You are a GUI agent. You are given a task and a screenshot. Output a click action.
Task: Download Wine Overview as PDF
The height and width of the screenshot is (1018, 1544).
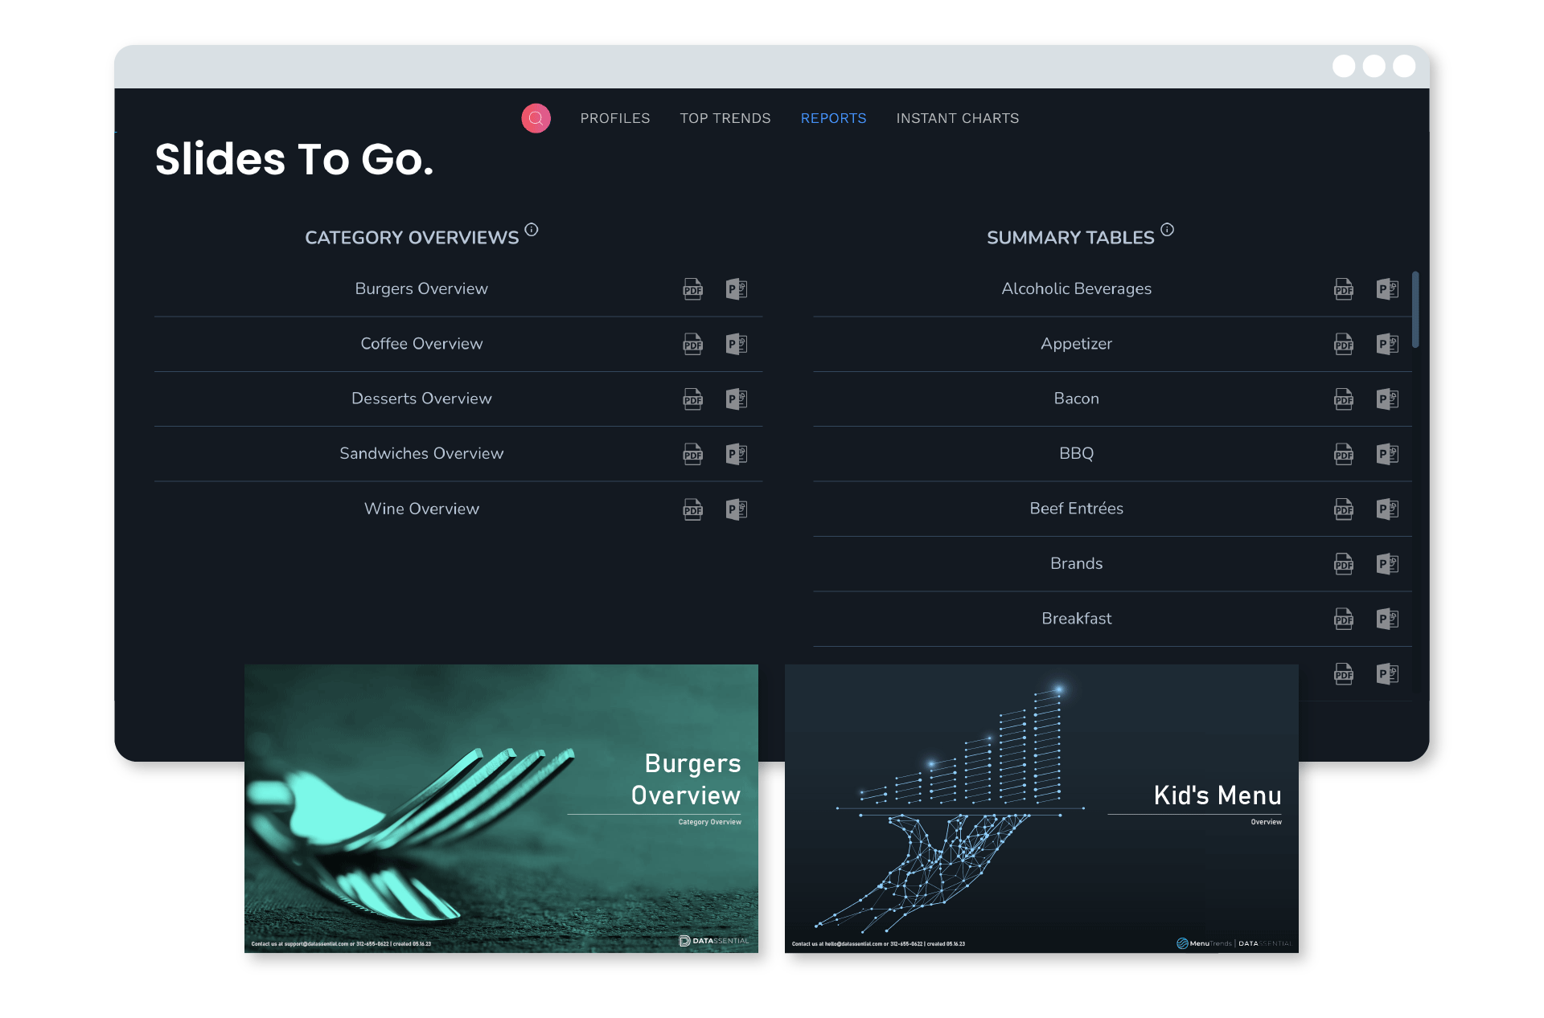692,509
